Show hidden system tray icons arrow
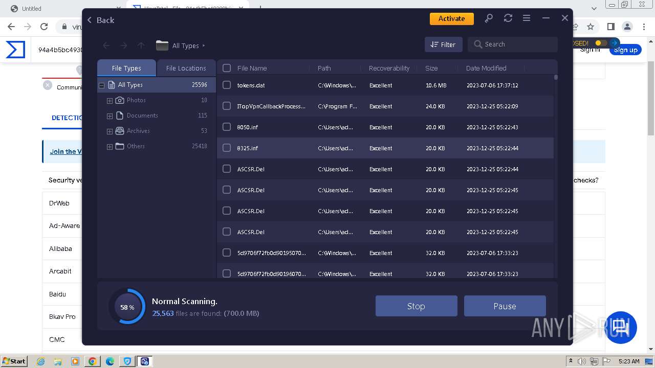 click(571, 361)
